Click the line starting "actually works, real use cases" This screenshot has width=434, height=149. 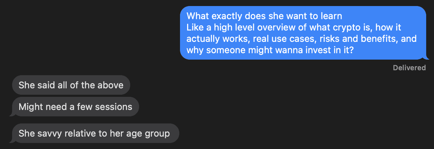[x=301, y=39]
